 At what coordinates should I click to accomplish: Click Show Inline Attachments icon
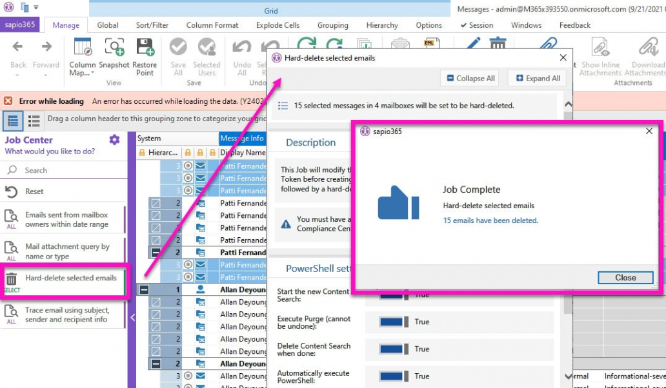pyautogui.click(x=600, y=46)
